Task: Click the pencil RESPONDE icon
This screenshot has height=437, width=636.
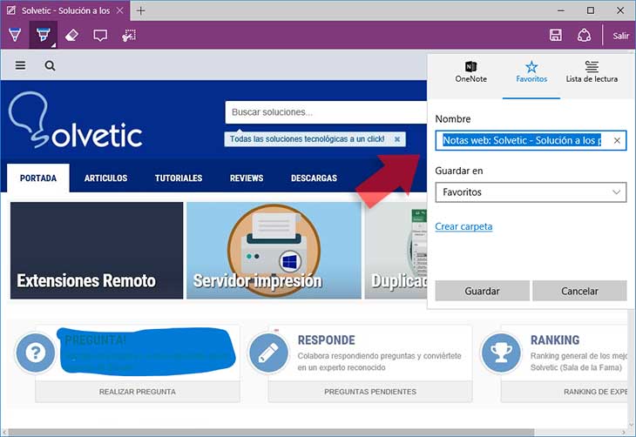Action: [268, 353]
